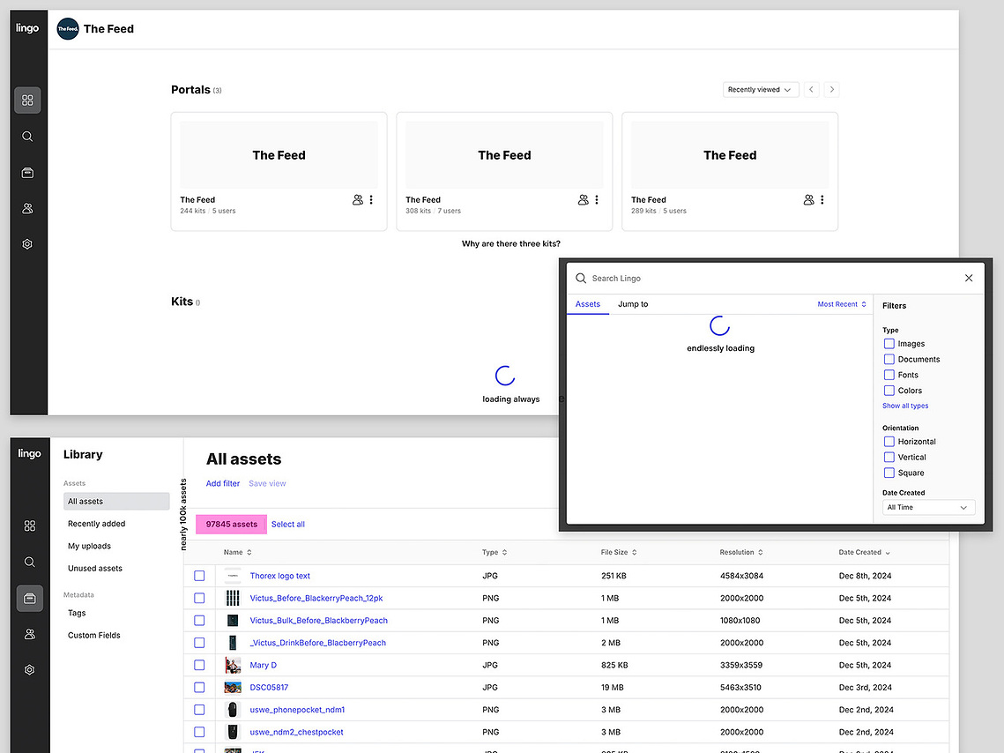Open more options on 289 kits portal
The image size is (1004, 753).
[822, 200]
